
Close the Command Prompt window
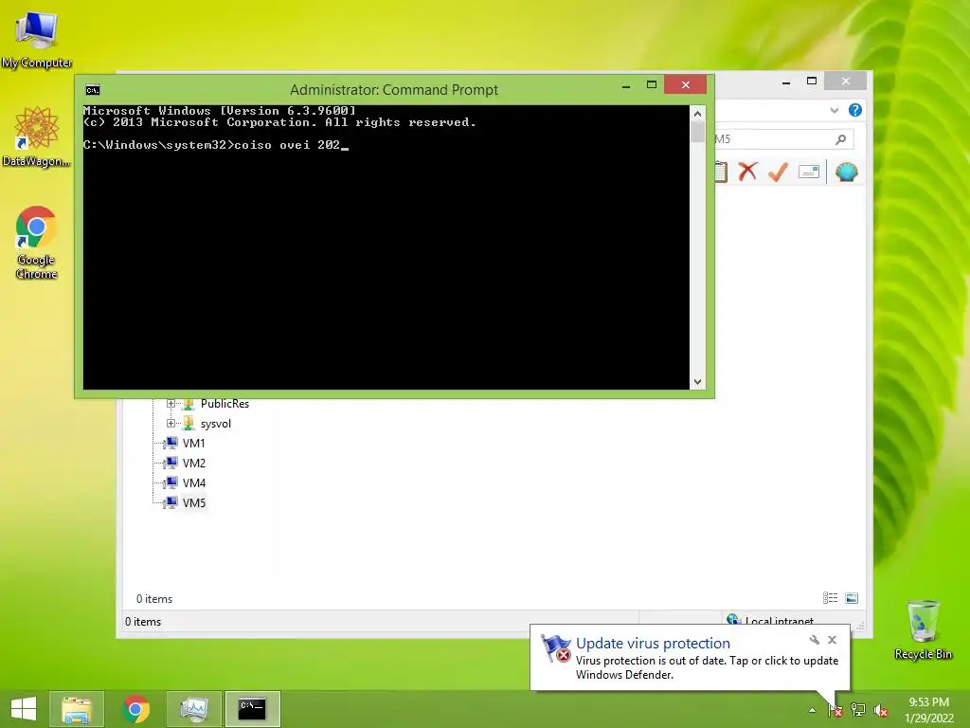point(686,84)
